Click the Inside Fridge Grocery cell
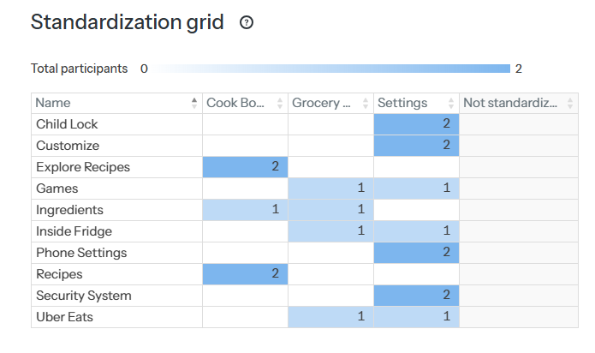 [330, 231]
